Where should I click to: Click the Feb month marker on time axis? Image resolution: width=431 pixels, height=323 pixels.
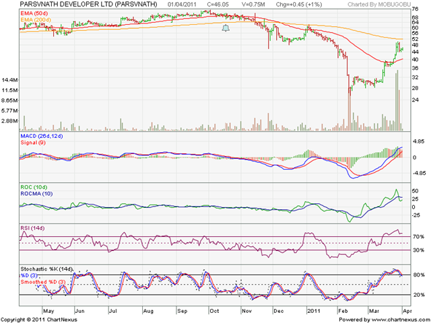[343, 311]
